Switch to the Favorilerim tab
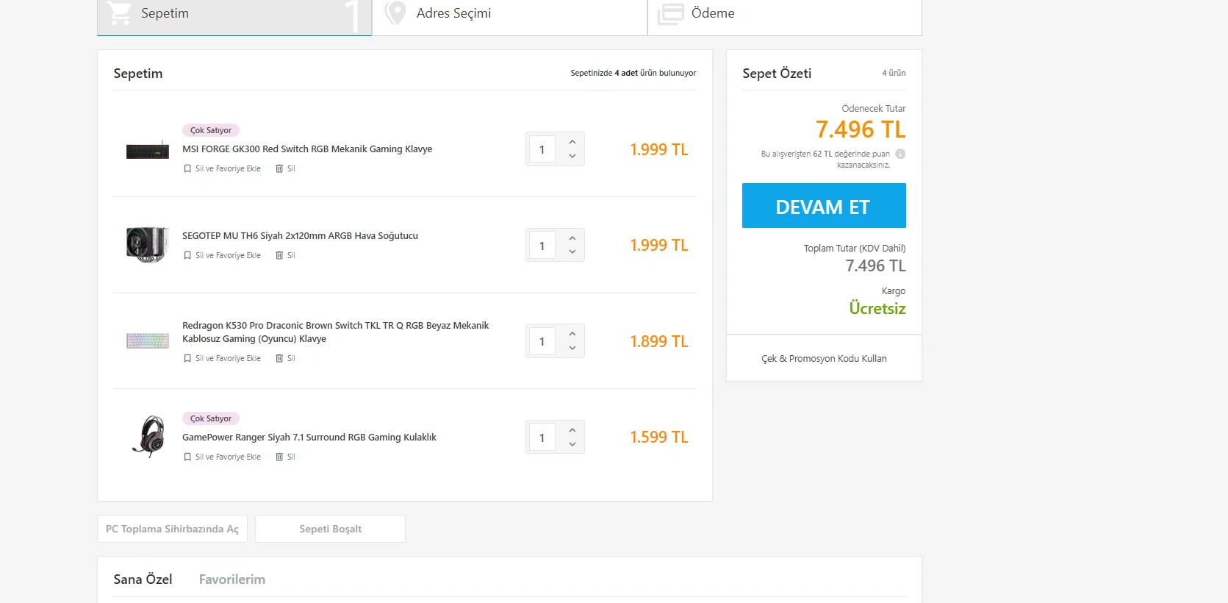The image size is (1228, 603). coord(232,579)
